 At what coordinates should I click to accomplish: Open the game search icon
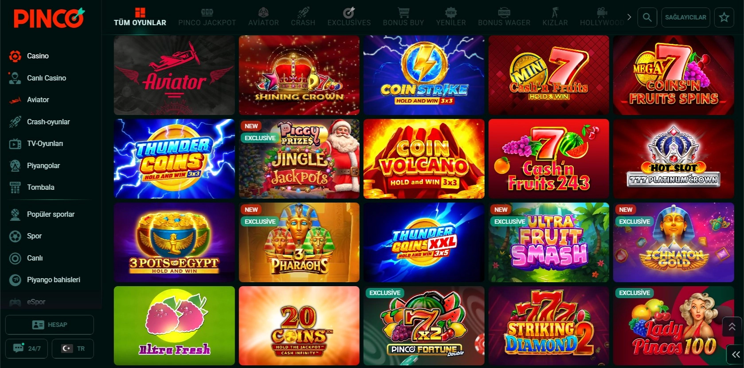click(647, 17)
